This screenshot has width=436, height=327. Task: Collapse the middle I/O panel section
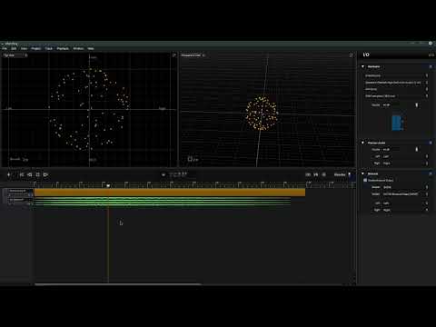pyautogui.click(x=363, y=143)
